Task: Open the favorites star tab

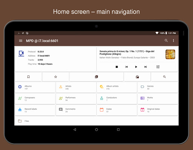Action: [55, 77]
